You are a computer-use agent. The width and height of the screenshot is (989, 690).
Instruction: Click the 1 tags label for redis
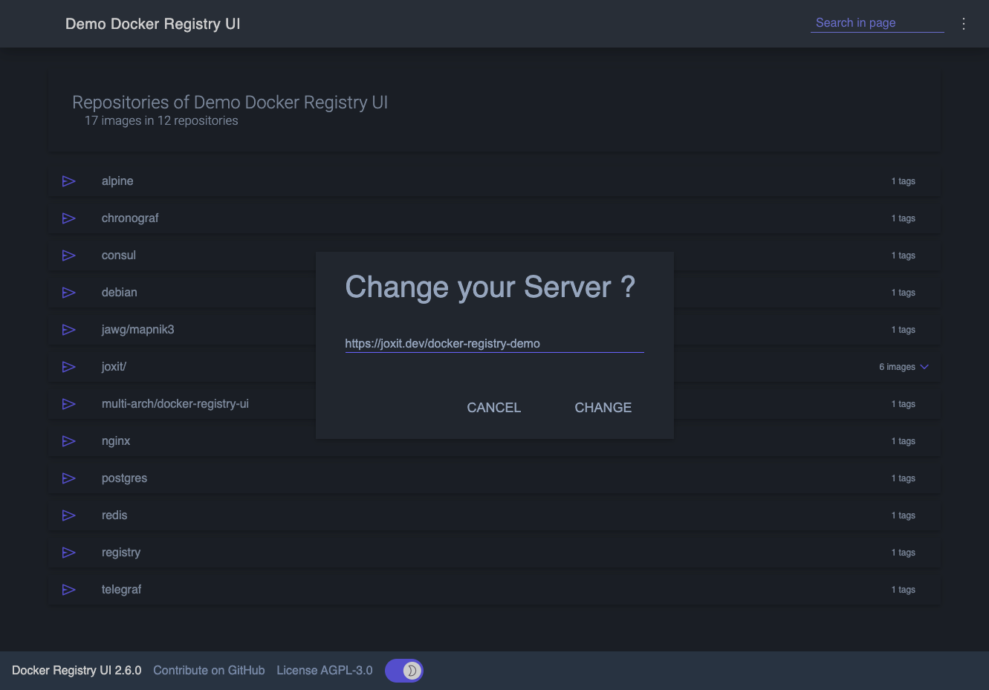pos(903,515)
